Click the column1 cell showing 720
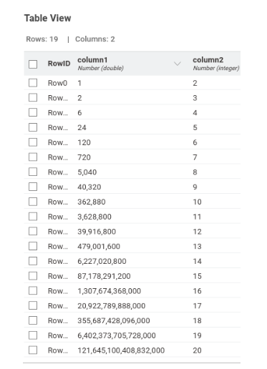Viewport: 267px width, 369px height. pyautogui.click(x=84, y=157)
